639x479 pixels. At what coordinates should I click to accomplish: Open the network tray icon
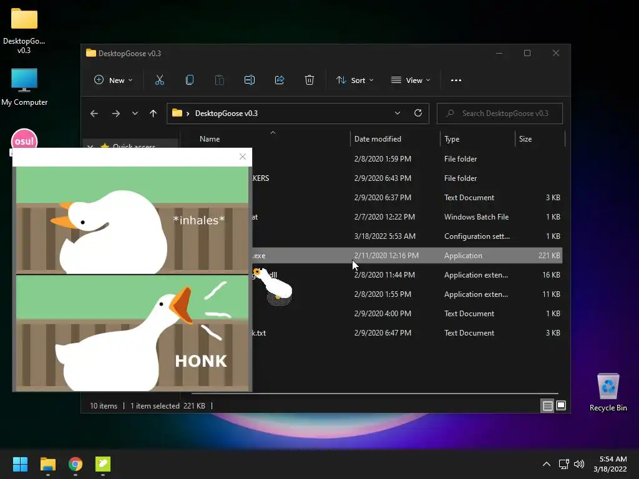564,464
